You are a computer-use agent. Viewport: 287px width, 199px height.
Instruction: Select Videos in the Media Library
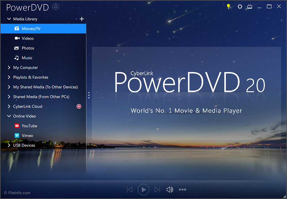[28, 38]
